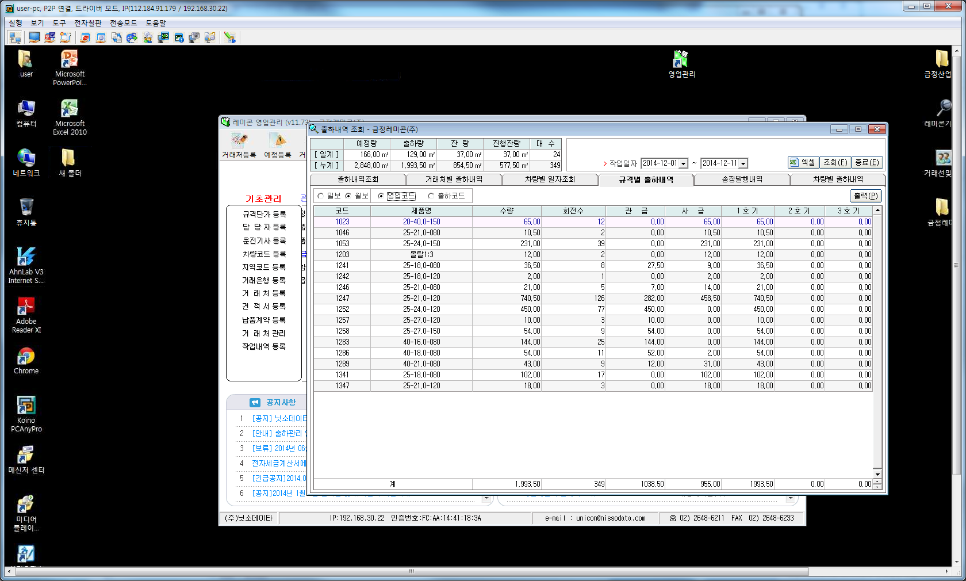Open Microsoft PowerPoint desktop icon

click(x=70, y=67)
